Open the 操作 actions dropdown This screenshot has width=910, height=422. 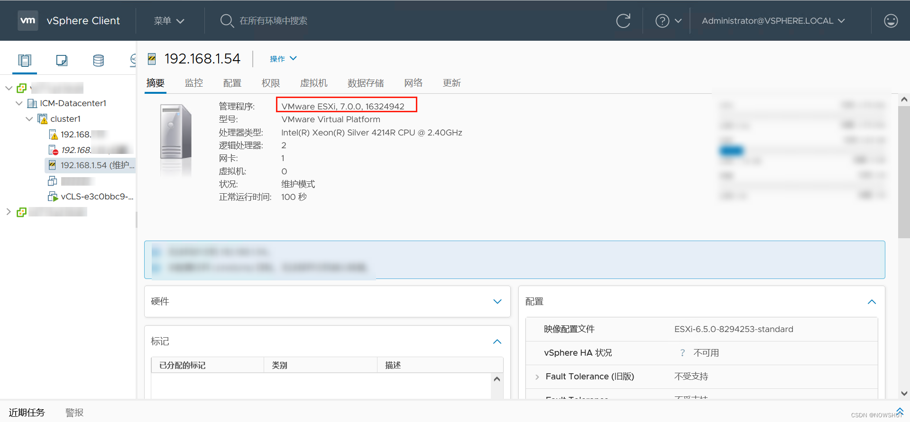click(x=283, y=59)
